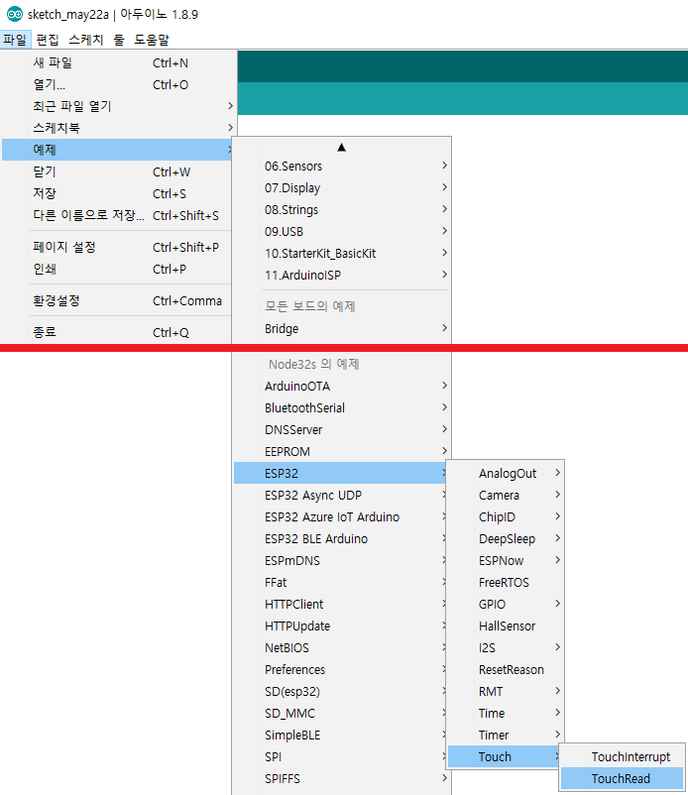Open the 파일 menu
688x795 pixels.
15,40
